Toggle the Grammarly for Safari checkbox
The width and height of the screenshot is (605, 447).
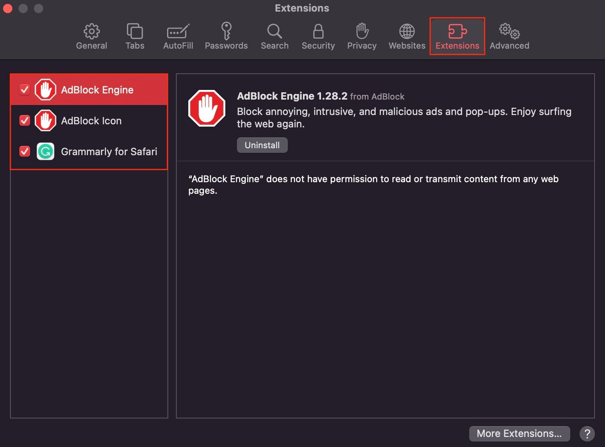tap(25, 151)
